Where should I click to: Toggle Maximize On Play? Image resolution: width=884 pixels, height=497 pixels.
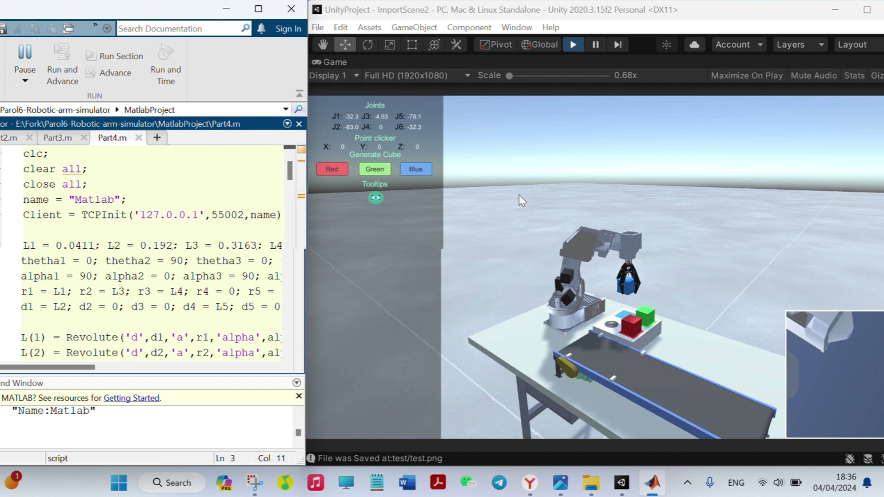pyautogui.click(x=746, y=76)
